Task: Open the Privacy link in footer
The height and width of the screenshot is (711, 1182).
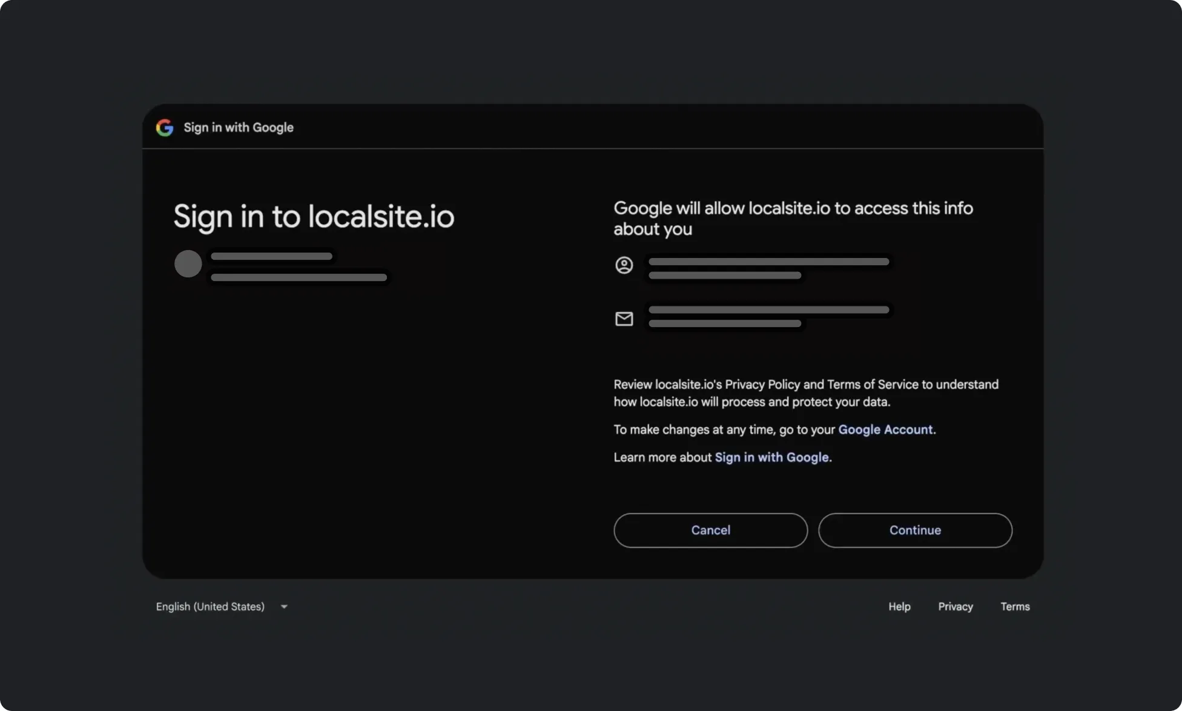Action: click(x=955, y=606)
